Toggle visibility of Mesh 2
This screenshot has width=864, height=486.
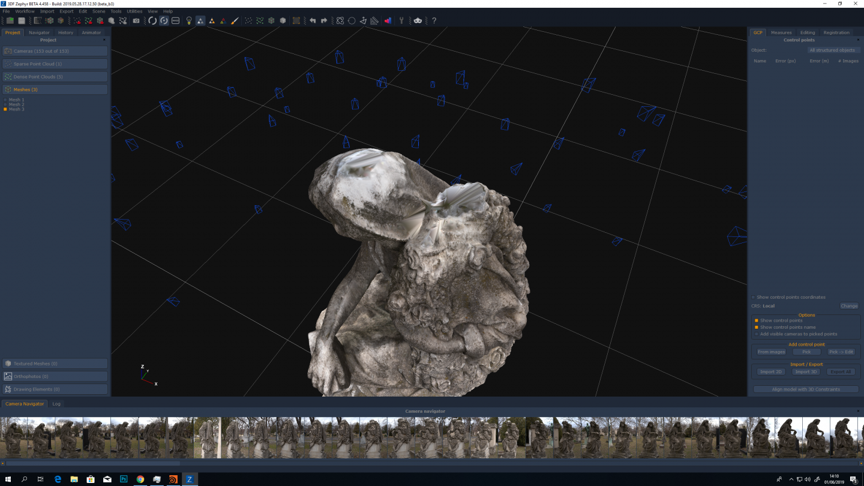pos(5,104)
